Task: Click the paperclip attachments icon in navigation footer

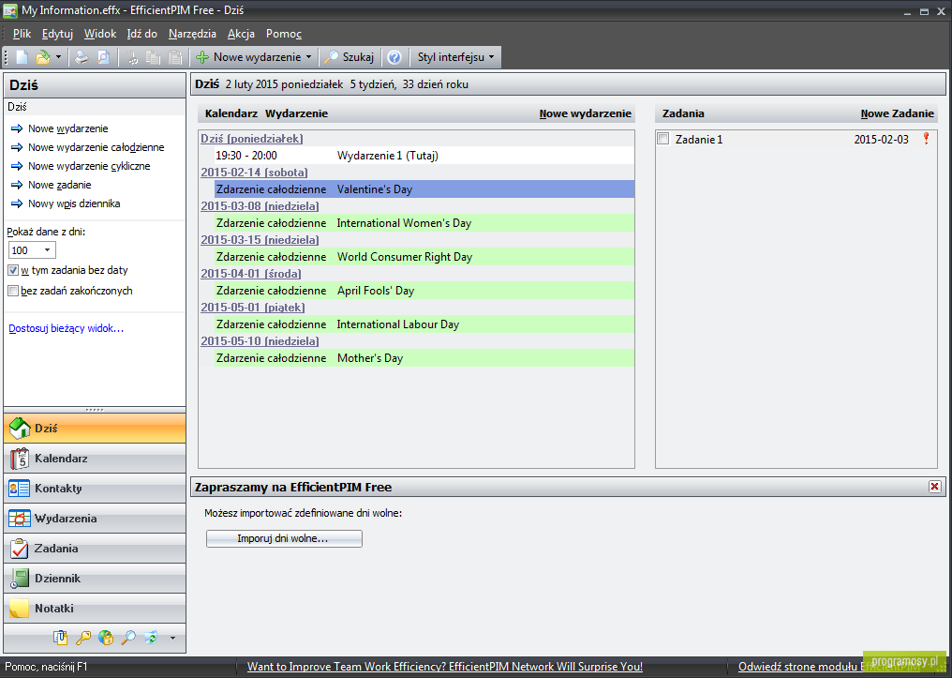Action: click(60, 638)
